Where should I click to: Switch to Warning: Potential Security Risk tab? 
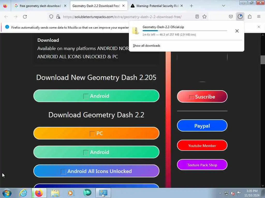click(157, 6)
